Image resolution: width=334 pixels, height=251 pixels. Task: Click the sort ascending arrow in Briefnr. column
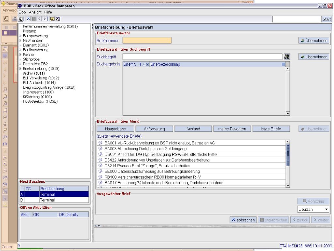pyautogui.click(x=144, y=64)
